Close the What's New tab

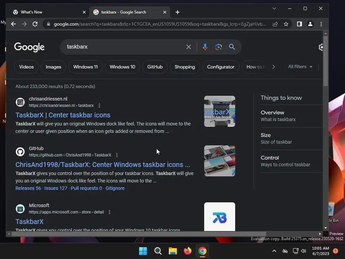click(x=84, y=12)
